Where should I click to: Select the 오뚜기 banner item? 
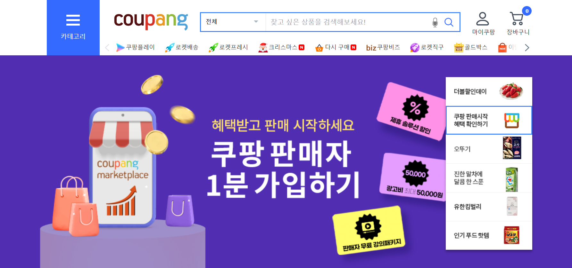489,149
